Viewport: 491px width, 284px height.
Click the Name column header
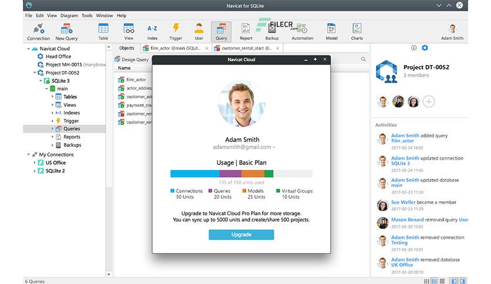124,68
